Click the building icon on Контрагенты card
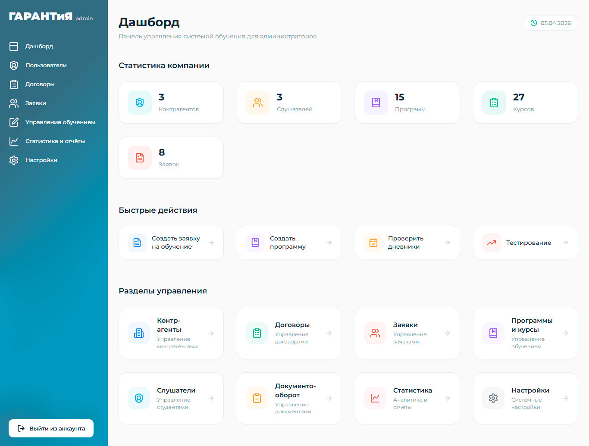This screenshot has width=589, height=446. point(139,333)
